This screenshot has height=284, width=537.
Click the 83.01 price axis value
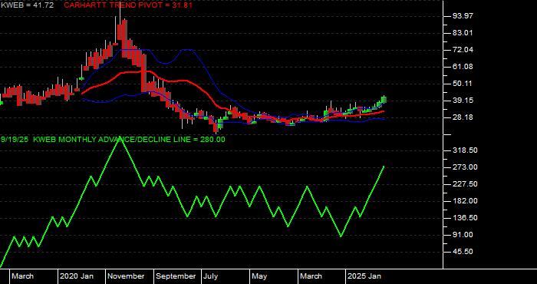[463, 33]
